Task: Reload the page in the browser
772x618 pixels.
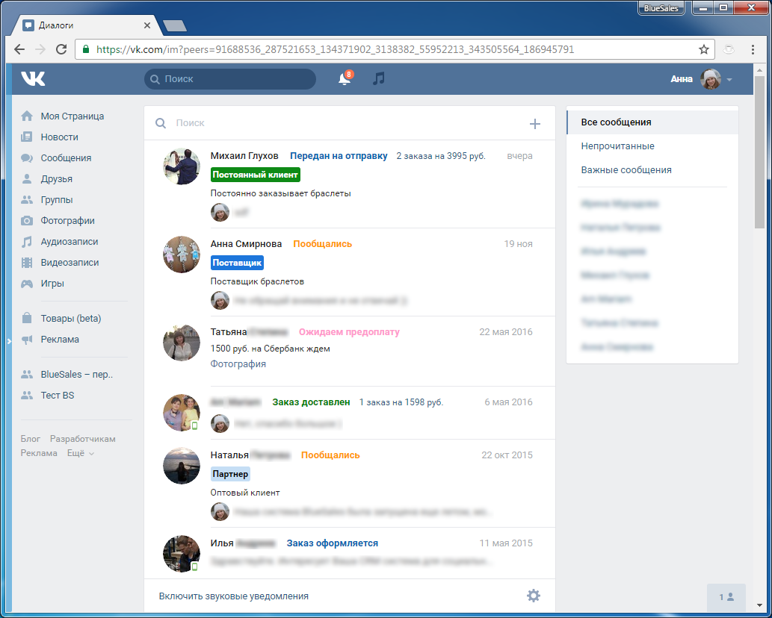Action: (61, 49)
